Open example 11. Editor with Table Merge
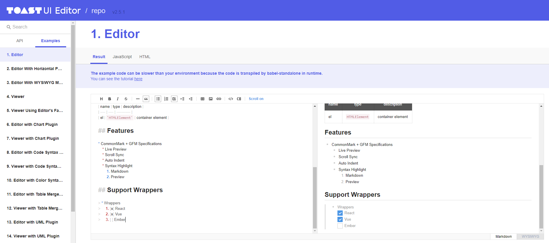The height and width of the screenshot is (243, 549). click(x=35, y=194)
